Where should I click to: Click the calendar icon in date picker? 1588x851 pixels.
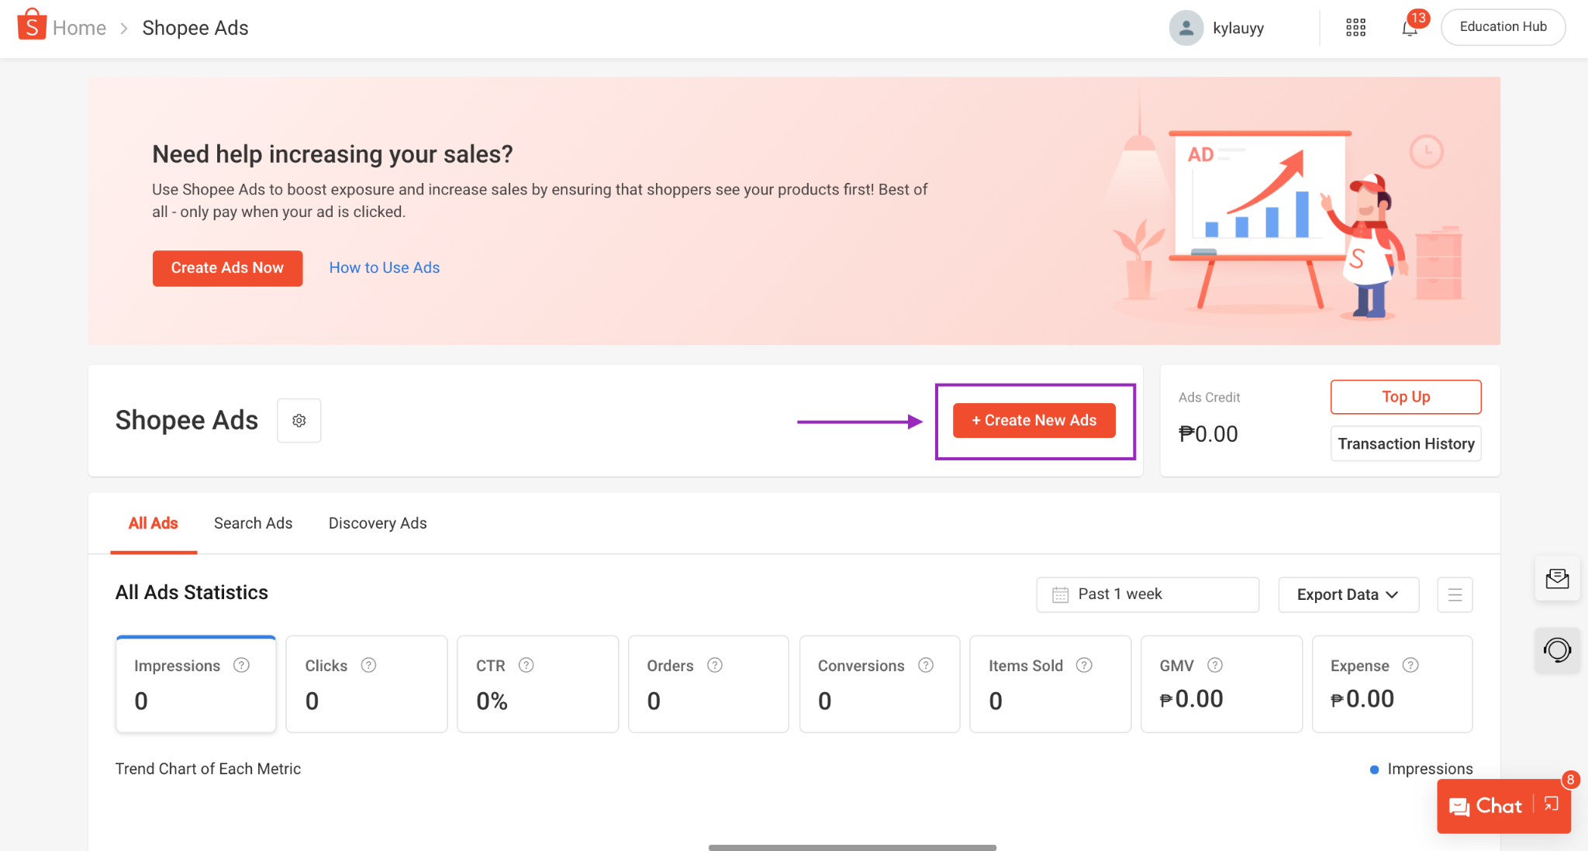click(1060, 594)
